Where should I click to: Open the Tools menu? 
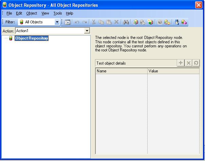click(x=58, y=13)
